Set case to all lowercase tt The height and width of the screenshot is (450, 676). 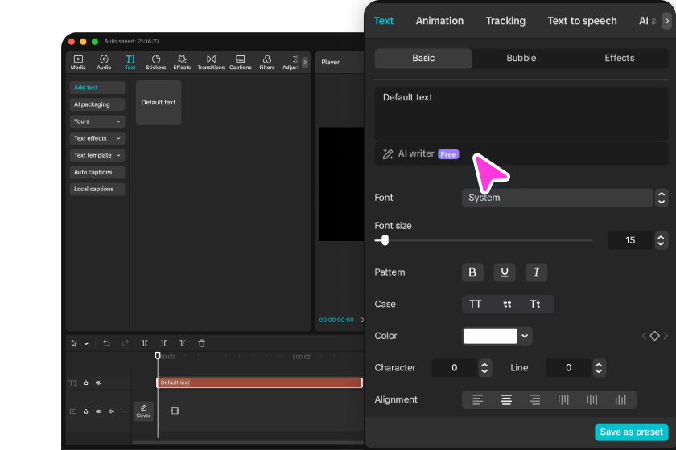click(507, 304)
